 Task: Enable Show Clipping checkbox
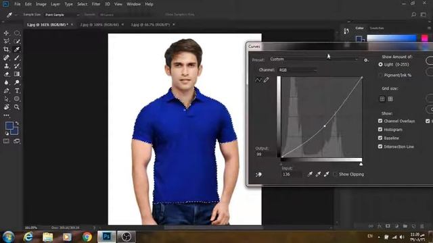(335, 174)
